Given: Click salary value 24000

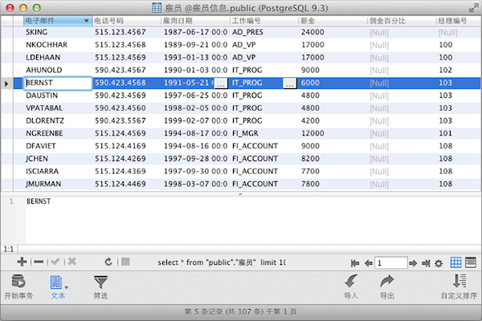Looking at the screenshot, I should pyautogui.click(x=312, y=32).
